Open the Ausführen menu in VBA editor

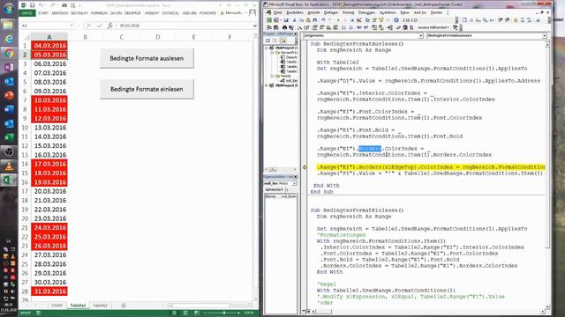coord(388,12)
